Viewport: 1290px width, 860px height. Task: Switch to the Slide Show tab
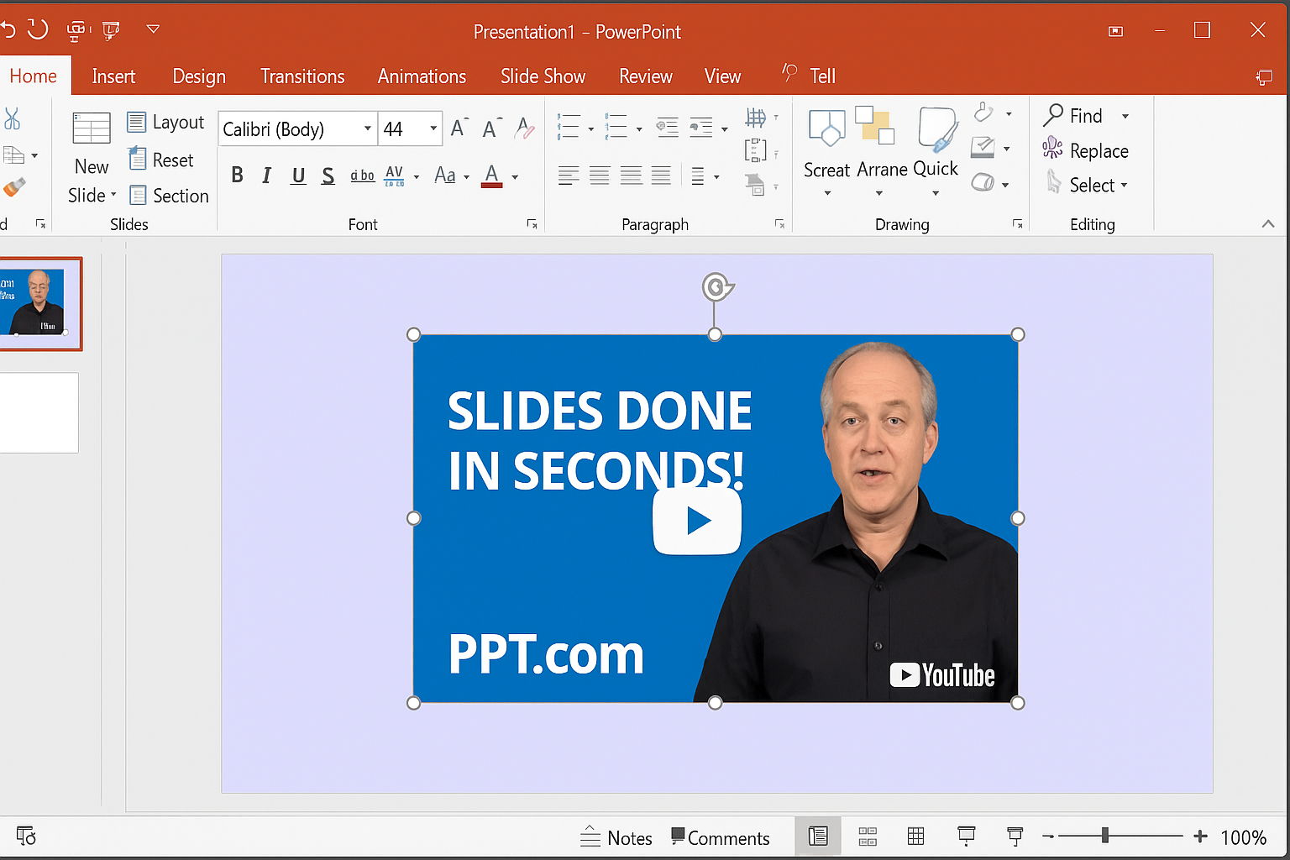coord(543,76)
